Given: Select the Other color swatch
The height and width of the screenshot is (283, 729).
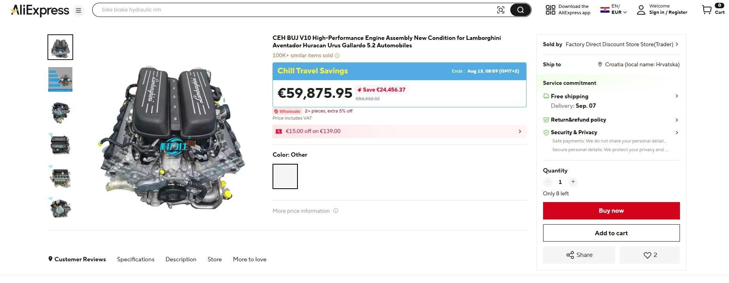Looking at the screenshot, I should 285,176.
